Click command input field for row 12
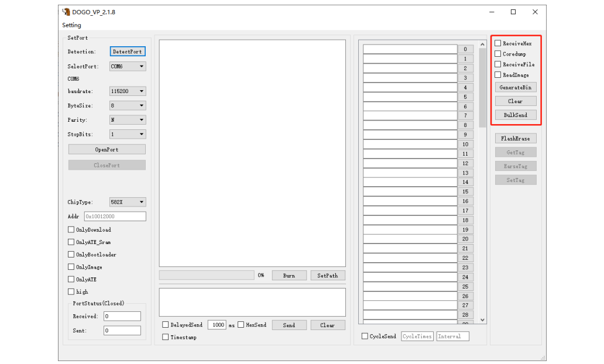Viewport: 604px width, 364px height. [x=410, y=163]
